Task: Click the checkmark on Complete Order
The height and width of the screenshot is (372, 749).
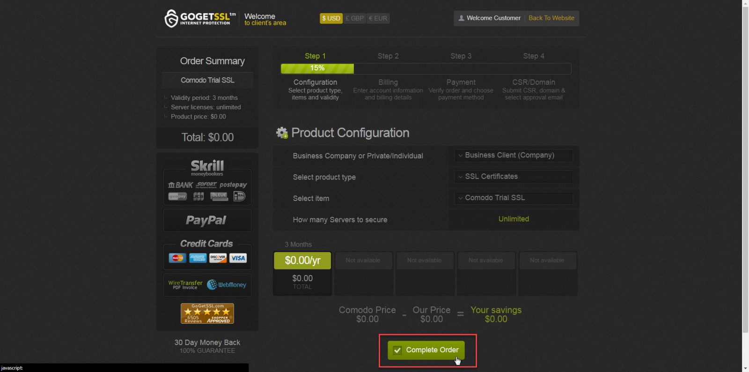Action: [x=397, y=350]
